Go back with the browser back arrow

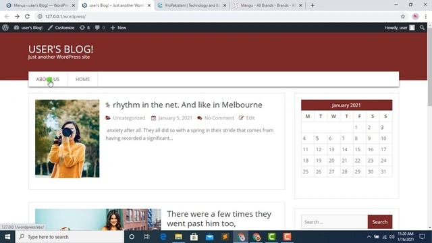(x=7, y=16)
